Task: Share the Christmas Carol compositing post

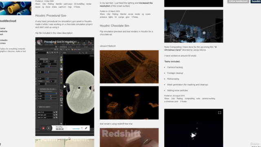Action: tap(167, 98)
